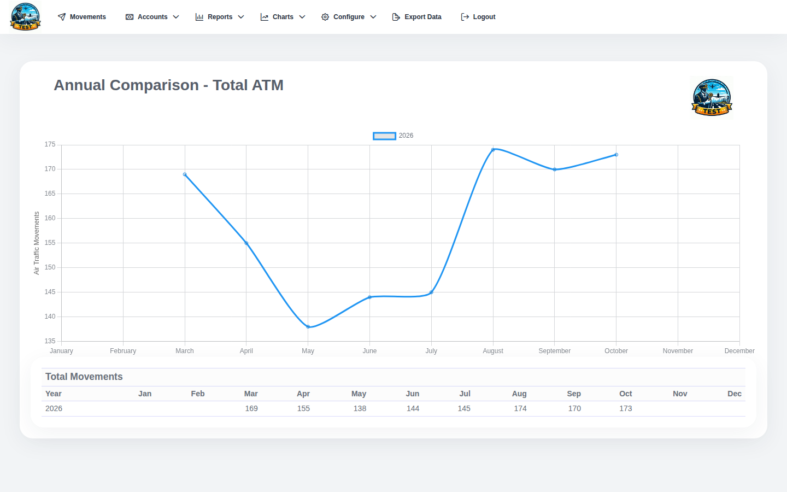Toggle the 2026 legend label
This screenshot has height=492, width=787.
pos(406,136)
